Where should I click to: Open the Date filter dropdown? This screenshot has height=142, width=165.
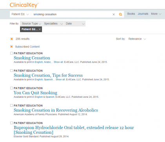coord(75,23)
